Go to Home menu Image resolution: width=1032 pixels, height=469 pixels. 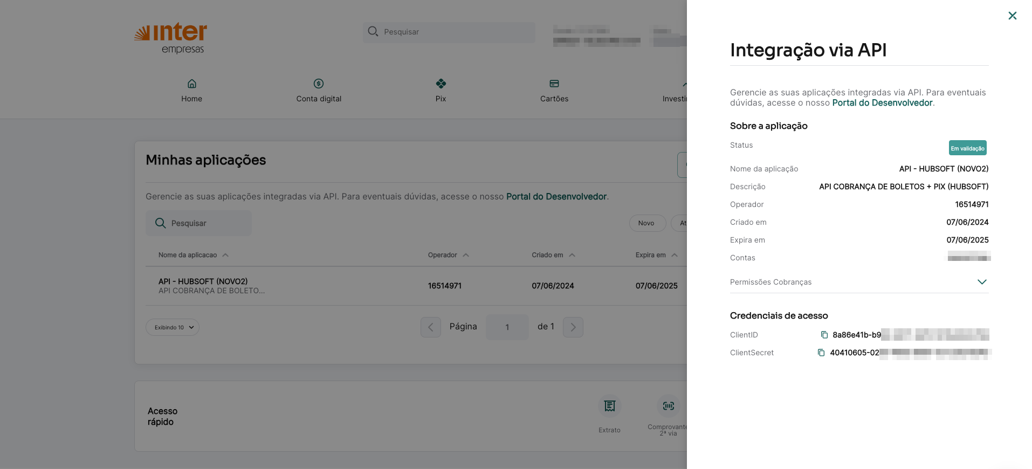tap(191, 91)
